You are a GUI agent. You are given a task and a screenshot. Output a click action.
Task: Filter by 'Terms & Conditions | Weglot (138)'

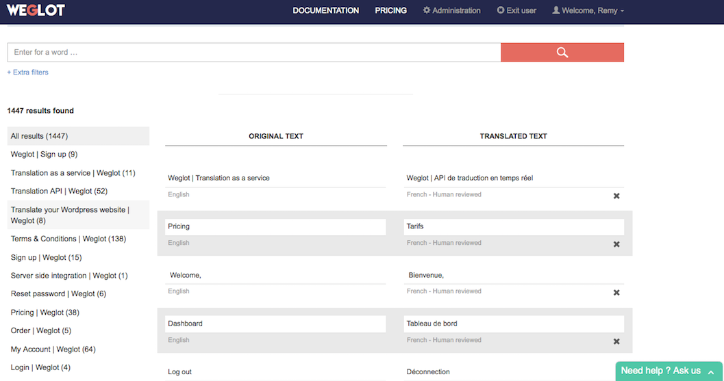tap(68, 239)
